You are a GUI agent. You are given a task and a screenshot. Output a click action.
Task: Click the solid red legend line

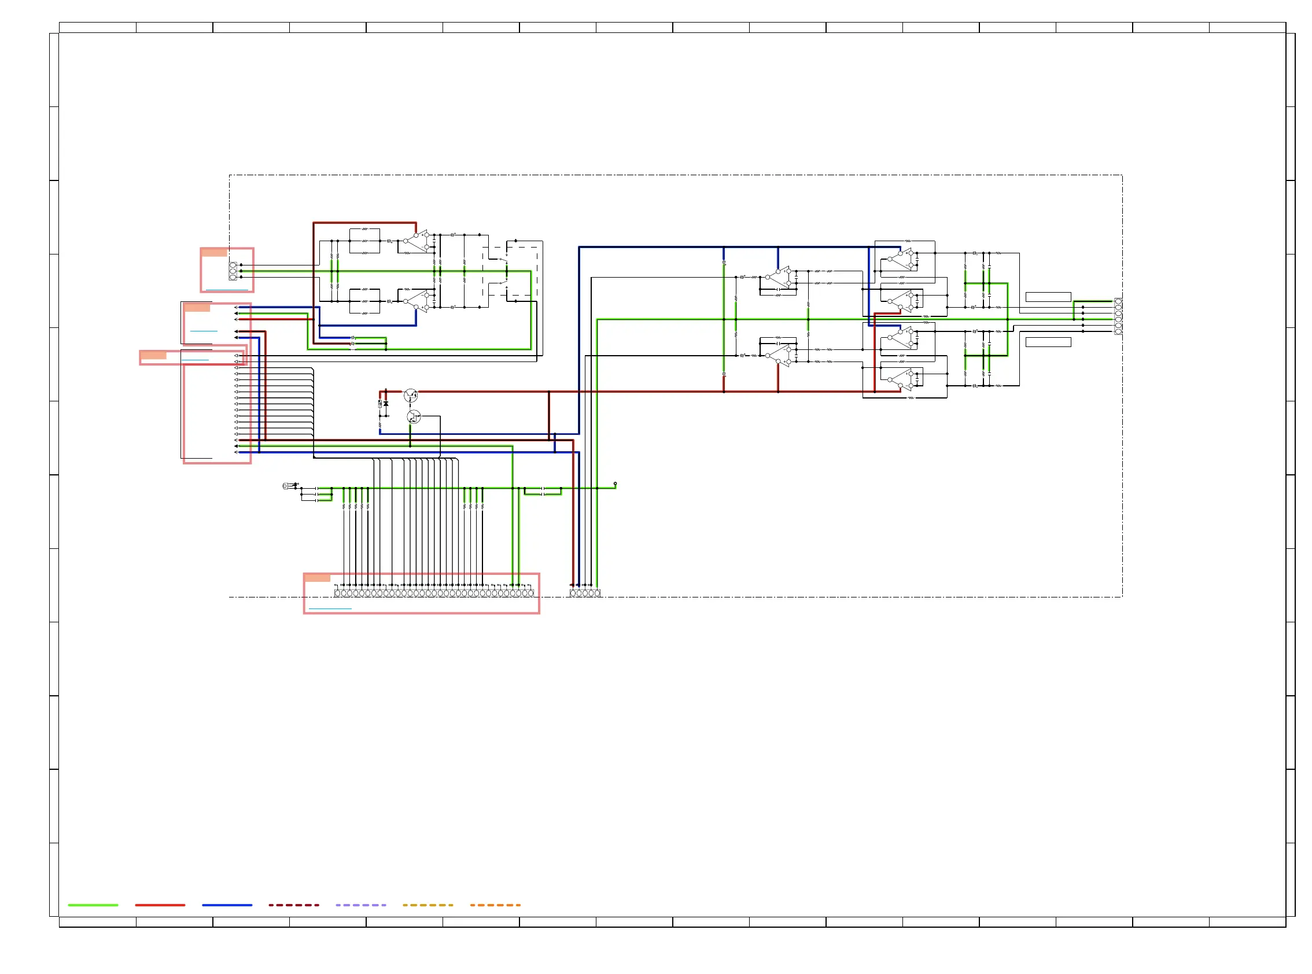(x=160, y=905)
